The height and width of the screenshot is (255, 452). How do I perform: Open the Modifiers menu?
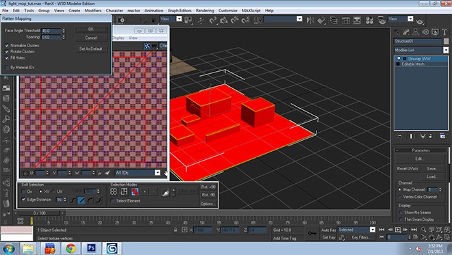(x=93, y=10)
